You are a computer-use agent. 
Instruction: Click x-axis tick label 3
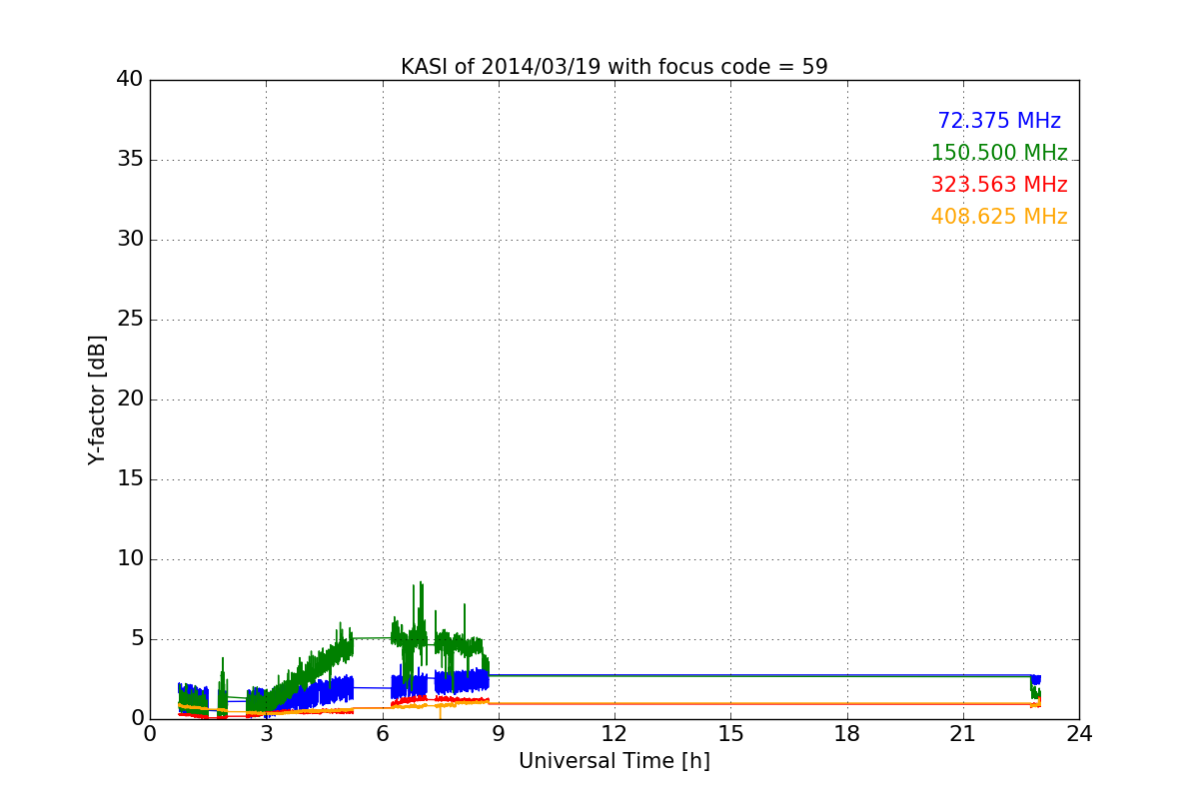pos(266,734)
